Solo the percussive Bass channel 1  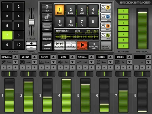[3, 67]
